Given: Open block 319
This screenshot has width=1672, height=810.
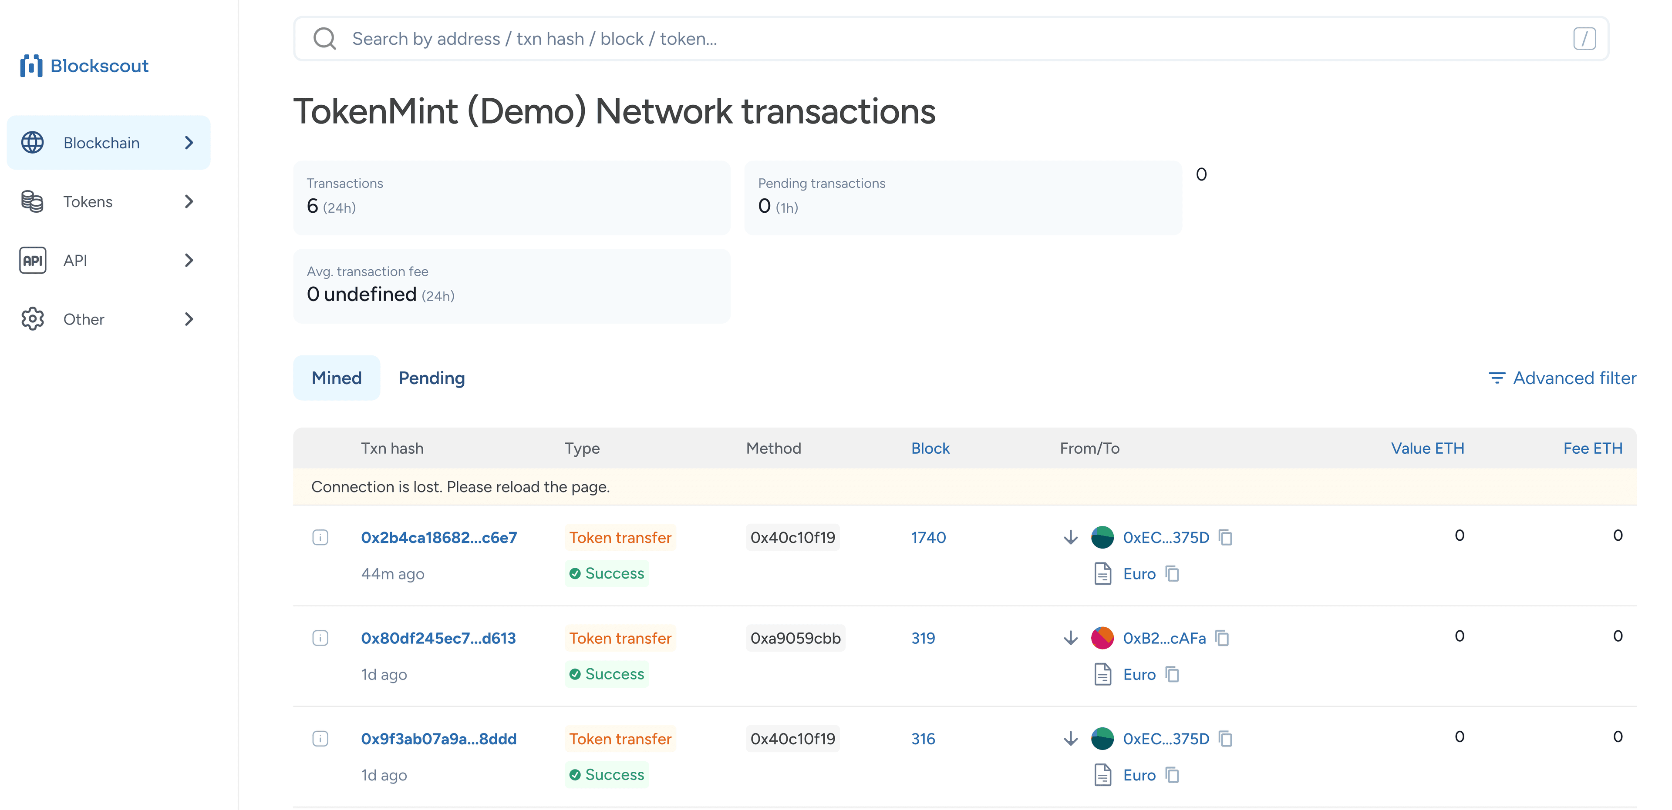Looking at the screenshot, I should click(x=923, y=638).
